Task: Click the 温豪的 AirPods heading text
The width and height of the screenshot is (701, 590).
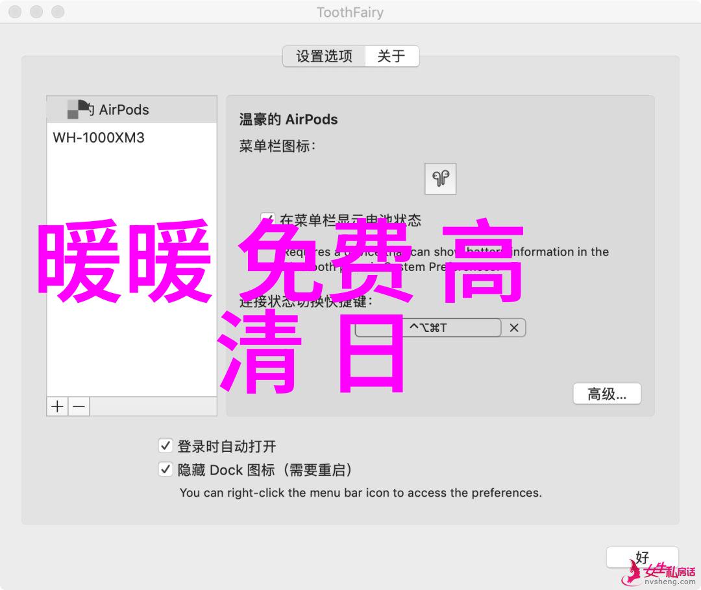Action: [288, 119]
